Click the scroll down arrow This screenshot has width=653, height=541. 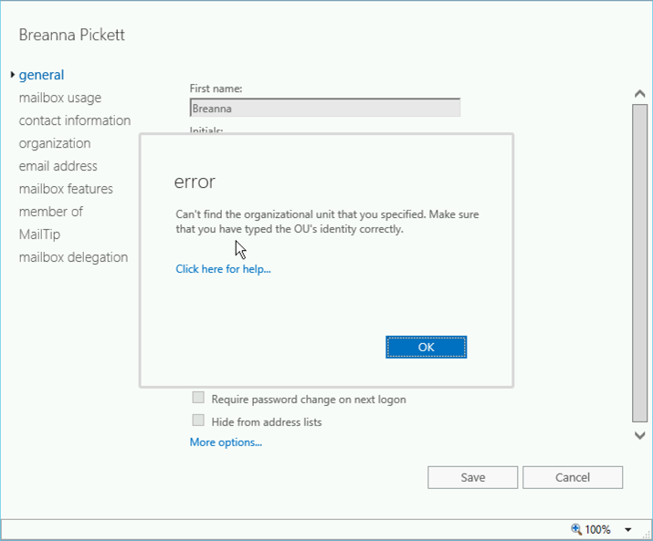pyautogui.click(x=639, y=436)
